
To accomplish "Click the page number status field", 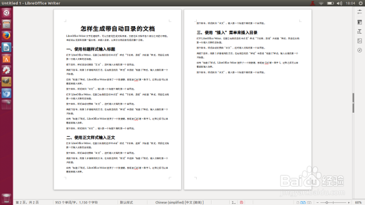I will tap(27, 203).
